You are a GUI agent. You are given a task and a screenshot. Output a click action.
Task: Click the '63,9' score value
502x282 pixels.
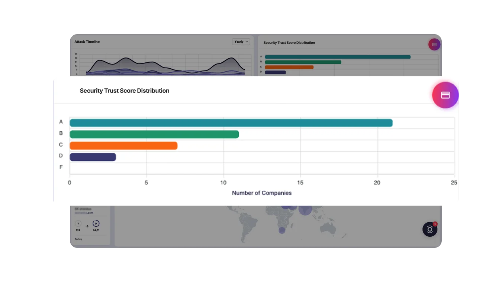(96, 230)
